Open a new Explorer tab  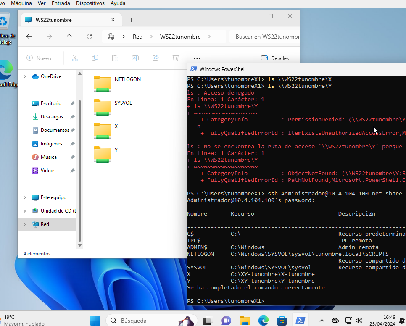(x=131, y=20)
